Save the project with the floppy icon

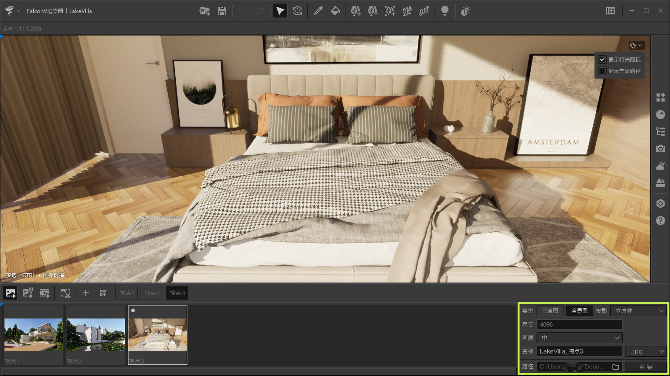tap(222, 11)
